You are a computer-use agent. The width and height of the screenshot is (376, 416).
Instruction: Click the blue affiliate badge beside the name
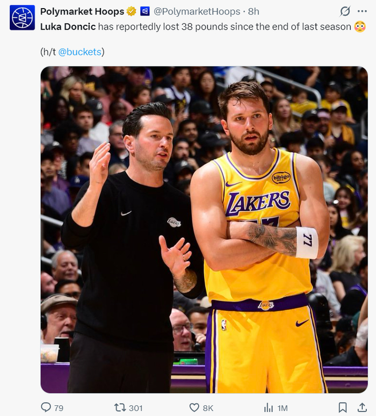tap(145, 11)
